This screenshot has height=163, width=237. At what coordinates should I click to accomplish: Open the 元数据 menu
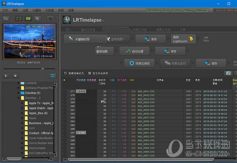(x=49, y=10)
